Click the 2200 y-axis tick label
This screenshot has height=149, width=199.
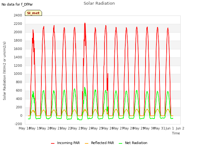[x=18, y=24]
